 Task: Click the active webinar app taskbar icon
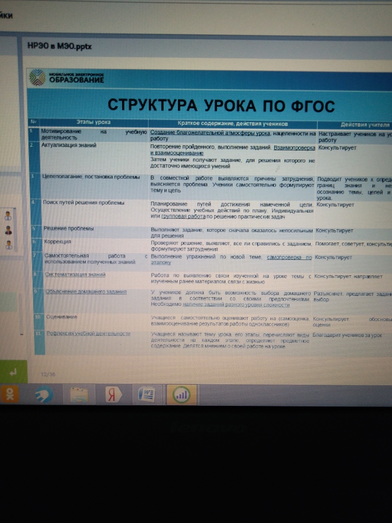pos(181,395)
